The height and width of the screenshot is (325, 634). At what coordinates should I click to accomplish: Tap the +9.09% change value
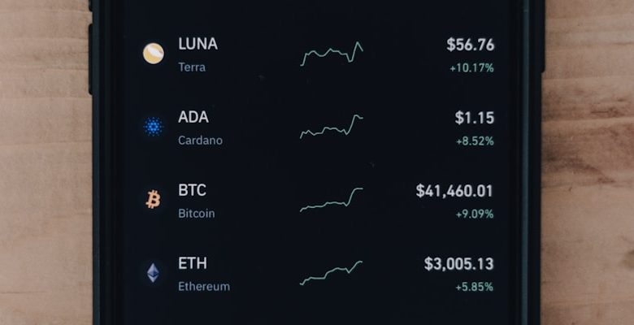tap(475, 214)
